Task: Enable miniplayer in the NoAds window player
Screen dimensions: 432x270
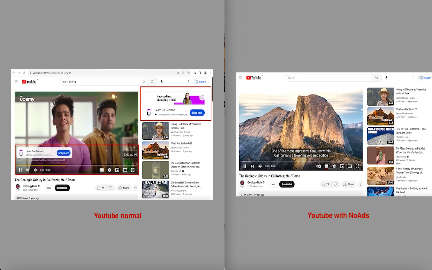Action: [x=342, y=166]
